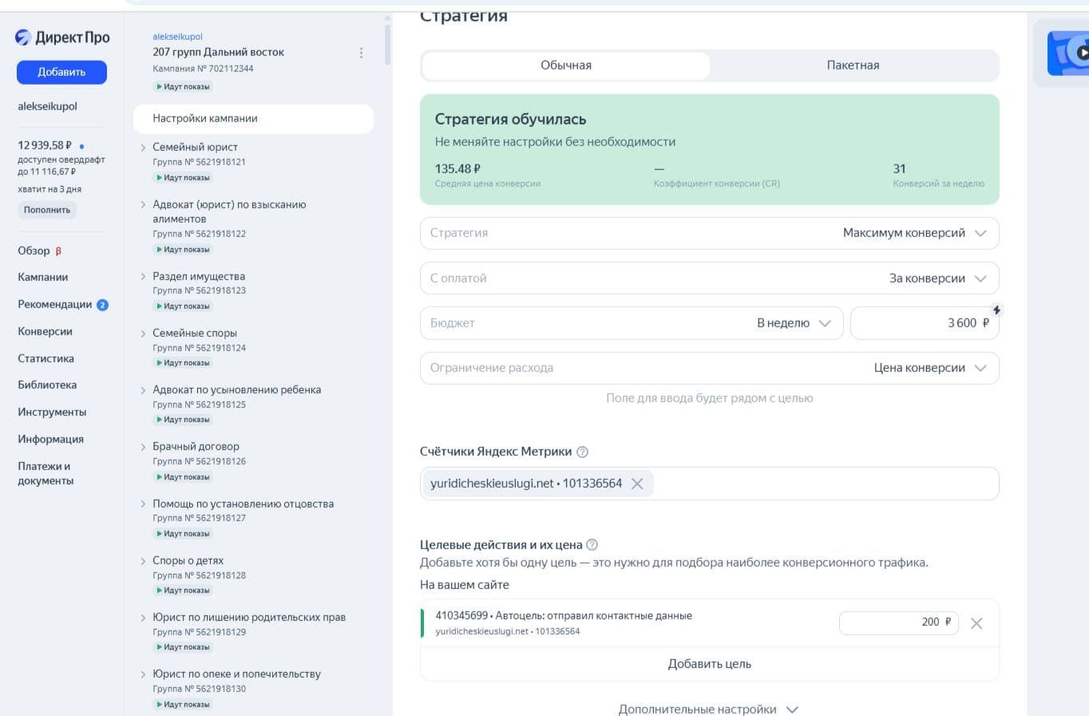
Task: Open the С оплатой dropdown
Action: click(x=709, y=279)
